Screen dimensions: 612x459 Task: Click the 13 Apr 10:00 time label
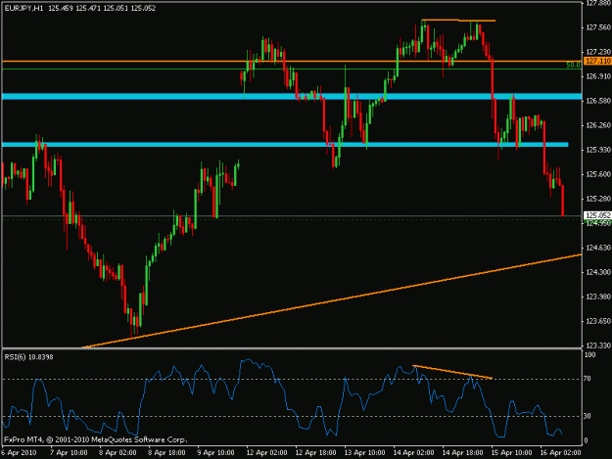[x=364, y=453]
